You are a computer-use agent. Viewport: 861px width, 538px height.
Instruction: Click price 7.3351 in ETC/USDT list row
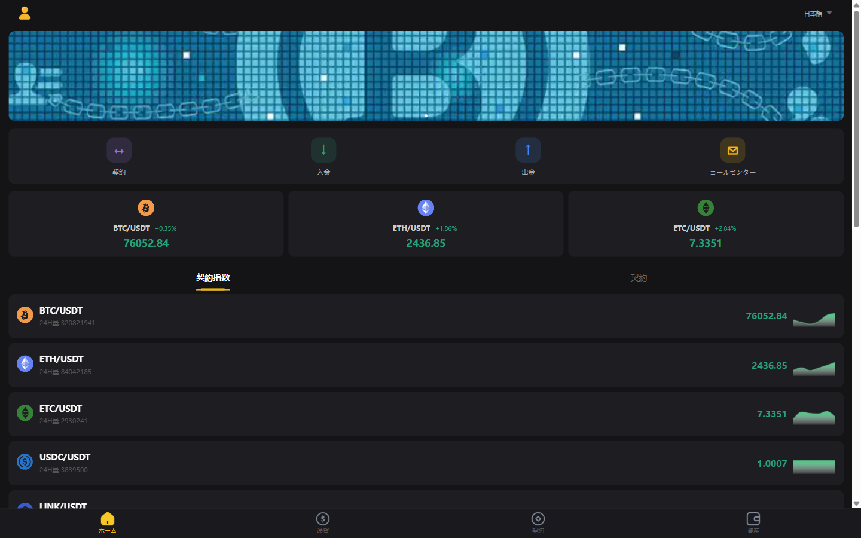[772, 414]
